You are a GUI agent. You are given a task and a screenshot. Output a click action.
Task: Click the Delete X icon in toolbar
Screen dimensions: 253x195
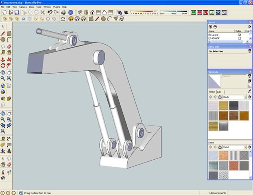43,13
